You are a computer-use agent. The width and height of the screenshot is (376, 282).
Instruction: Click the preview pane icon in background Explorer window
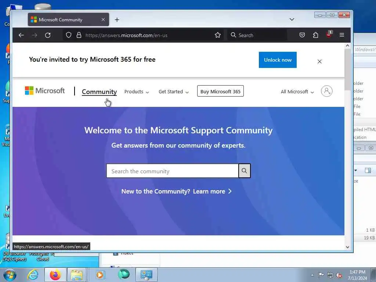368,170
